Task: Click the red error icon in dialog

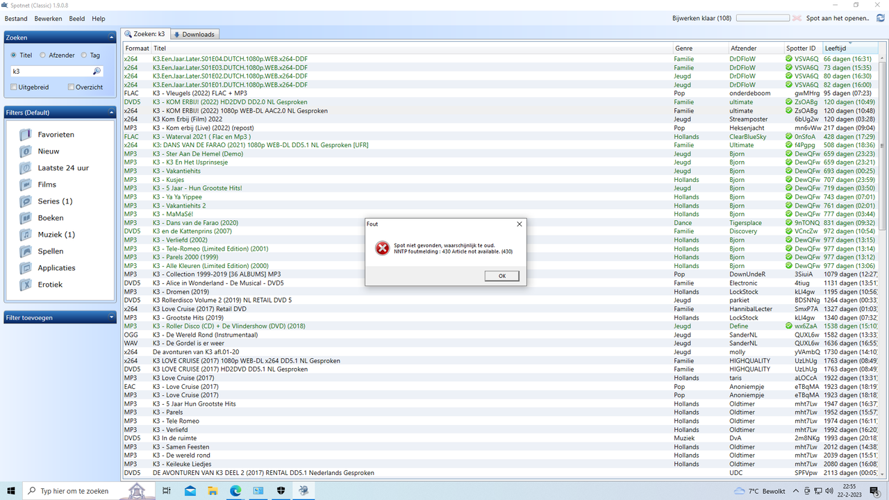Action: (x=383, y=248)
